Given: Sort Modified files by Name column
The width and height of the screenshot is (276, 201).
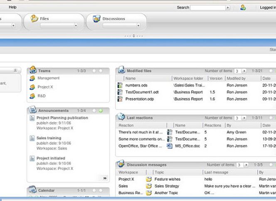Looking at the screenshot, I should (131, 78).
